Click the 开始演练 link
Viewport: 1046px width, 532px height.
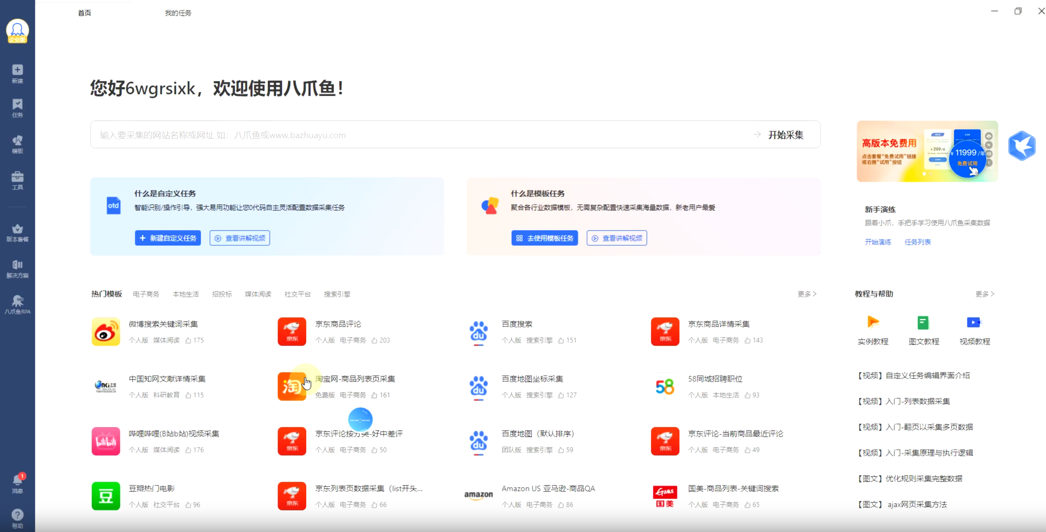(878, 242)
